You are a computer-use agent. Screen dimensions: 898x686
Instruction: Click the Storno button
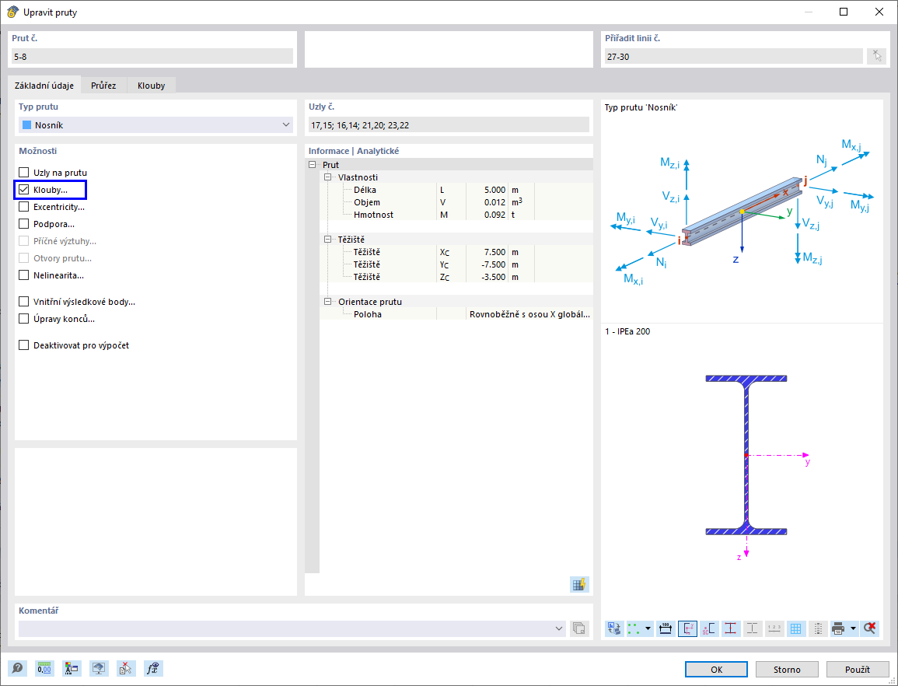coord(787,670)
